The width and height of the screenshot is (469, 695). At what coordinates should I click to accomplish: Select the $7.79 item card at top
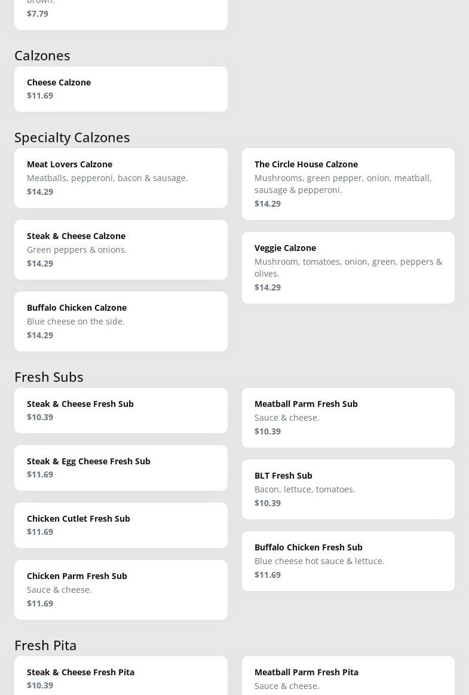pos(121,13)
